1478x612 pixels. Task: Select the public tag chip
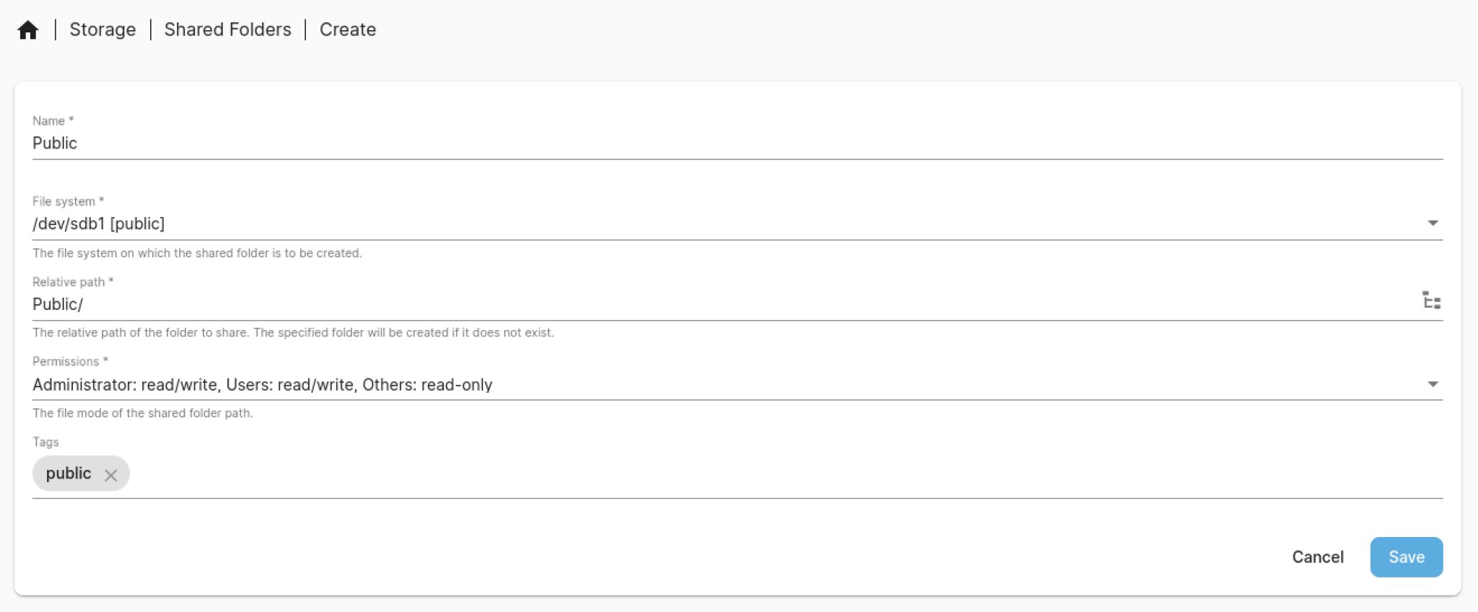69,474
